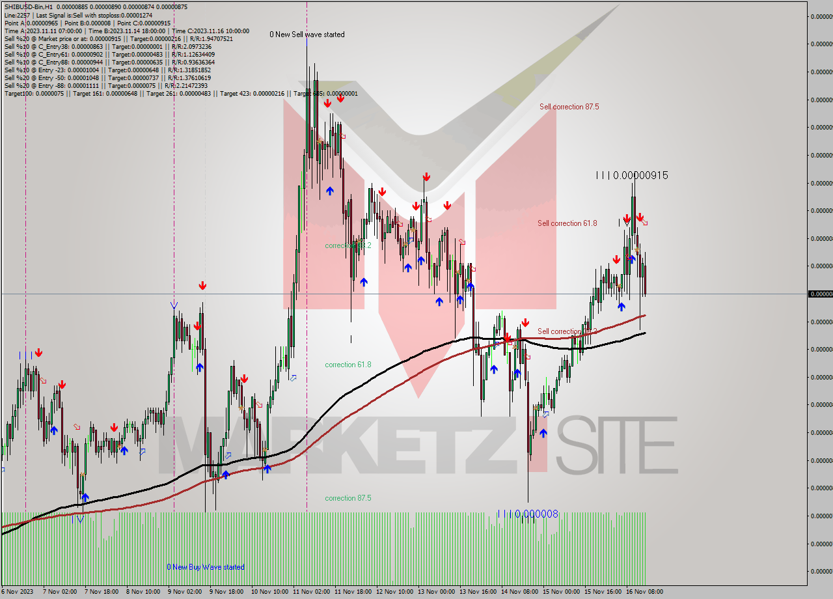Click the '13 Nov 00:00' time axis label
The width and height of the screenshot is (833, 599).
coord(436,592)
